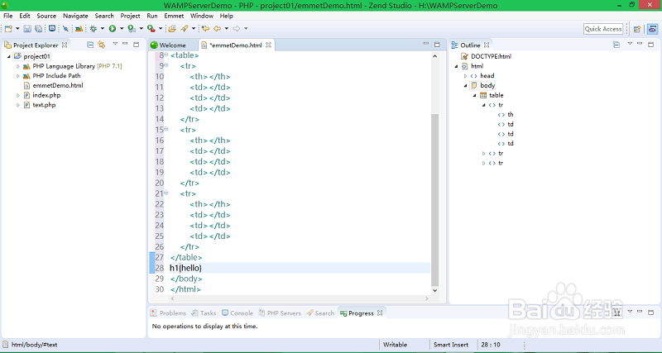Screen dimensions: 662x353
Task: Collapse All in Outline panel
Action: click(x=616, y=45)
